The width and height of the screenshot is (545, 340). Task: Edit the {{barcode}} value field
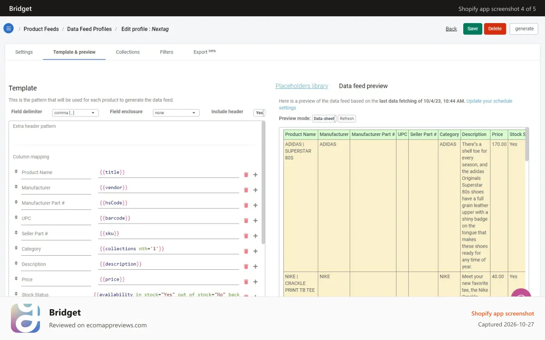pos(168,219)
